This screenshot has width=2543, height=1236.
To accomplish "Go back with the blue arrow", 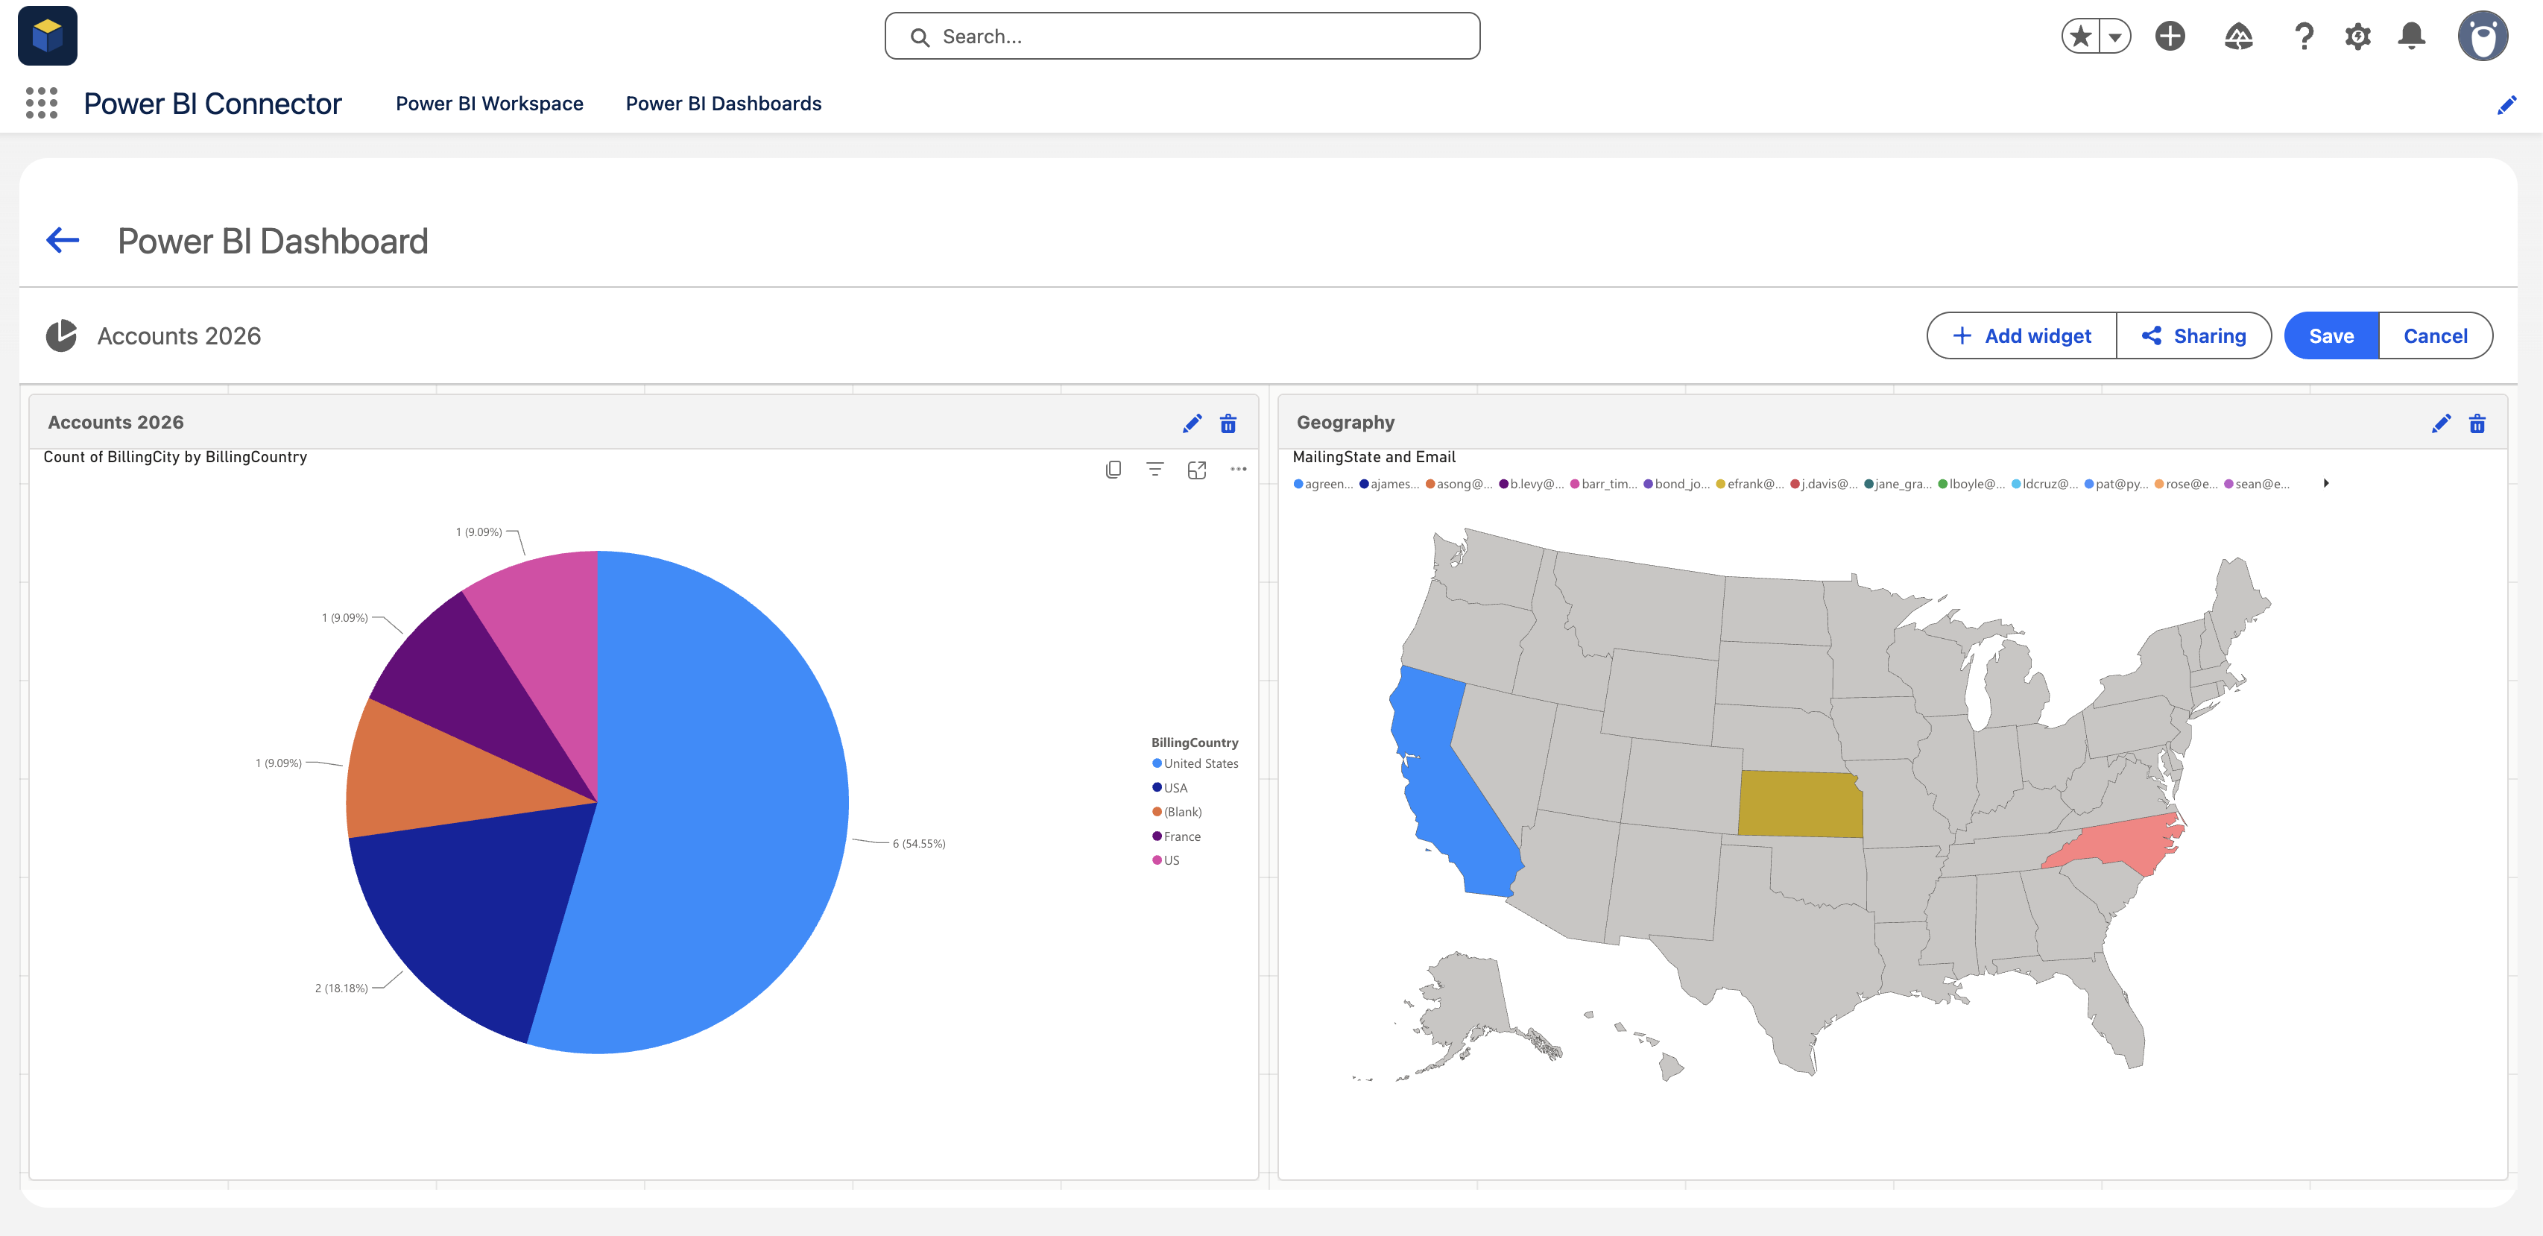I will [63, 240].
